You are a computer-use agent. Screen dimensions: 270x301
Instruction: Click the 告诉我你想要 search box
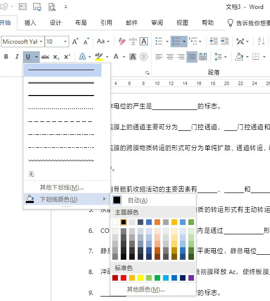249,23
